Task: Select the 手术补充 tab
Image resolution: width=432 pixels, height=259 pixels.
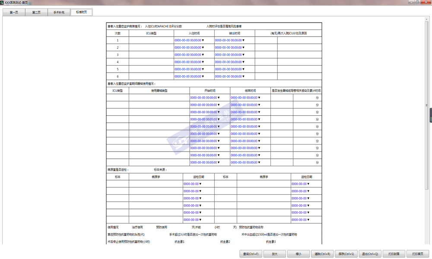Action: coord(59,13)
